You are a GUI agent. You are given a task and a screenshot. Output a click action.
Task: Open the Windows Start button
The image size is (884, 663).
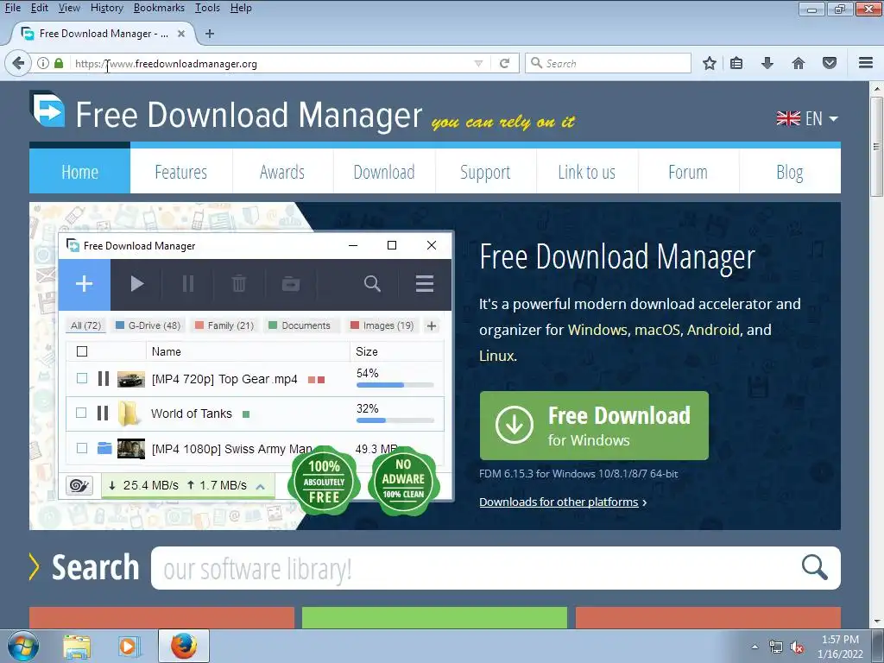point(22,647)
